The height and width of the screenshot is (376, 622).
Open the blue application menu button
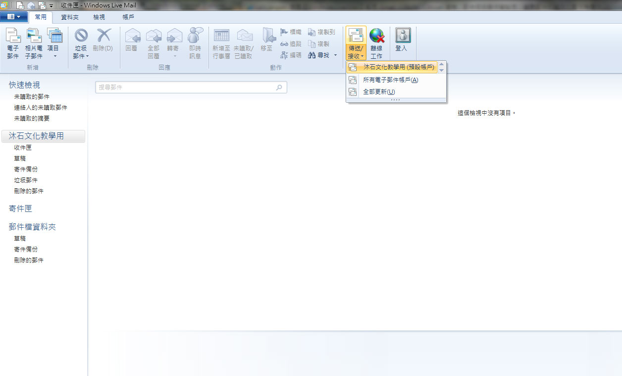click(x=14, y=17)
